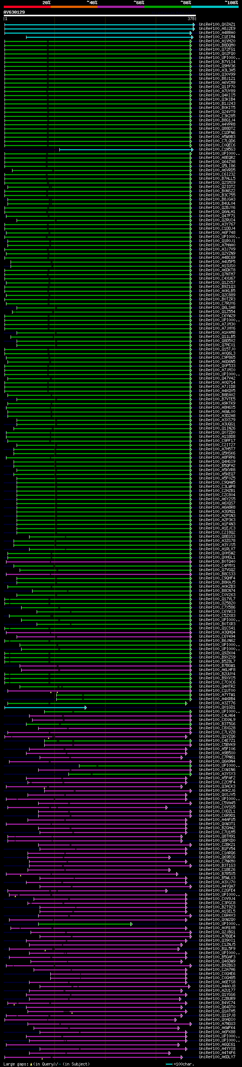Image resolution: width=242 pixels, height=1067 pixels.
Task: Select the UniRef100_B7V1I4 label
Action: 217,62
